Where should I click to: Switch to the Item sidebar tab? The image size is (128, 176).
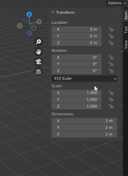click(126, 15)
